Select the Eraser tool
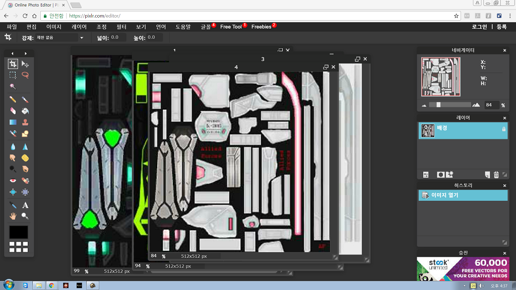The height and width of the screenshot is (290, 516). click(13, 111)
